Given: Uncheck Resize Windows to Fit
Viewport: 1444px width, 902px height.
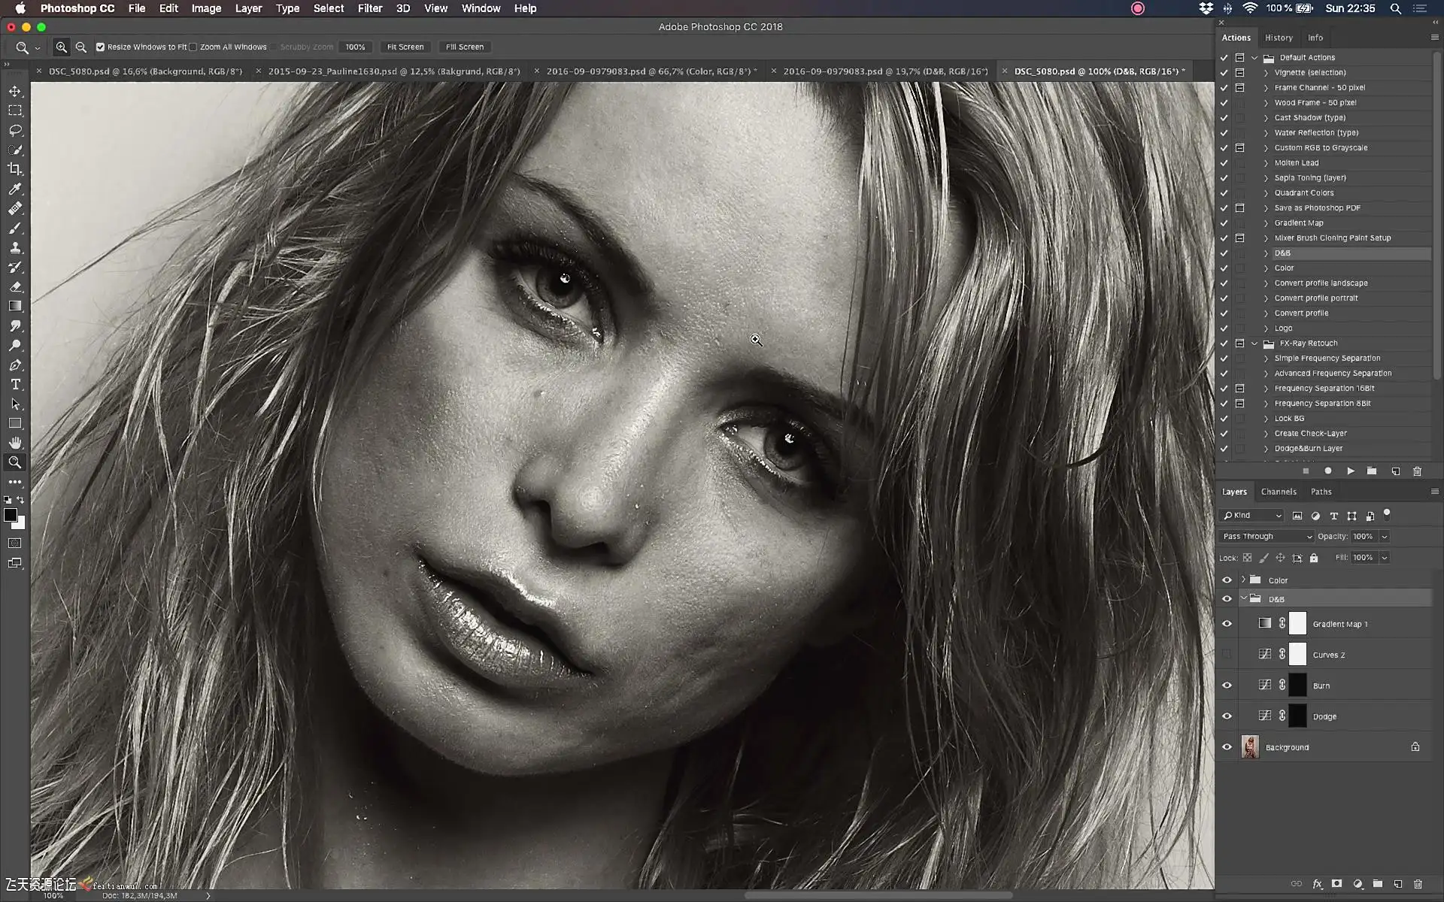Looking at the screenshot, I should [100, 47].
